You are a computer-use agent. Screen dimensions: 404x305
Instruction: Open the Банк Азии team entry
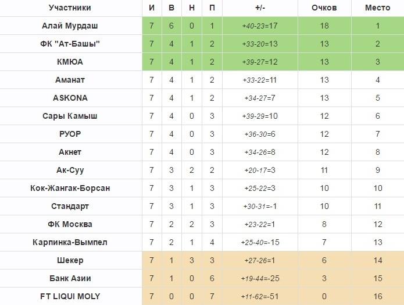70,278
